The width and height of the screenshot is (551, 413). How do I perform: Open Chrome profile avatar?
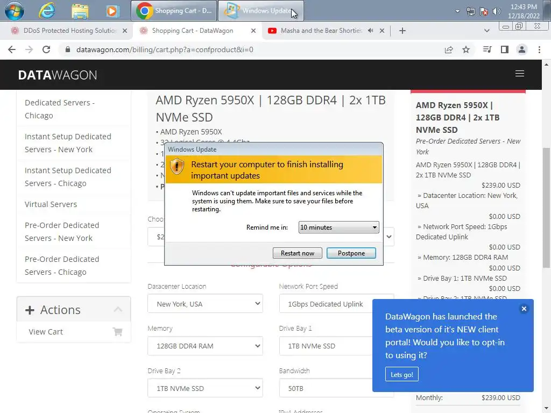coord(522,49)
